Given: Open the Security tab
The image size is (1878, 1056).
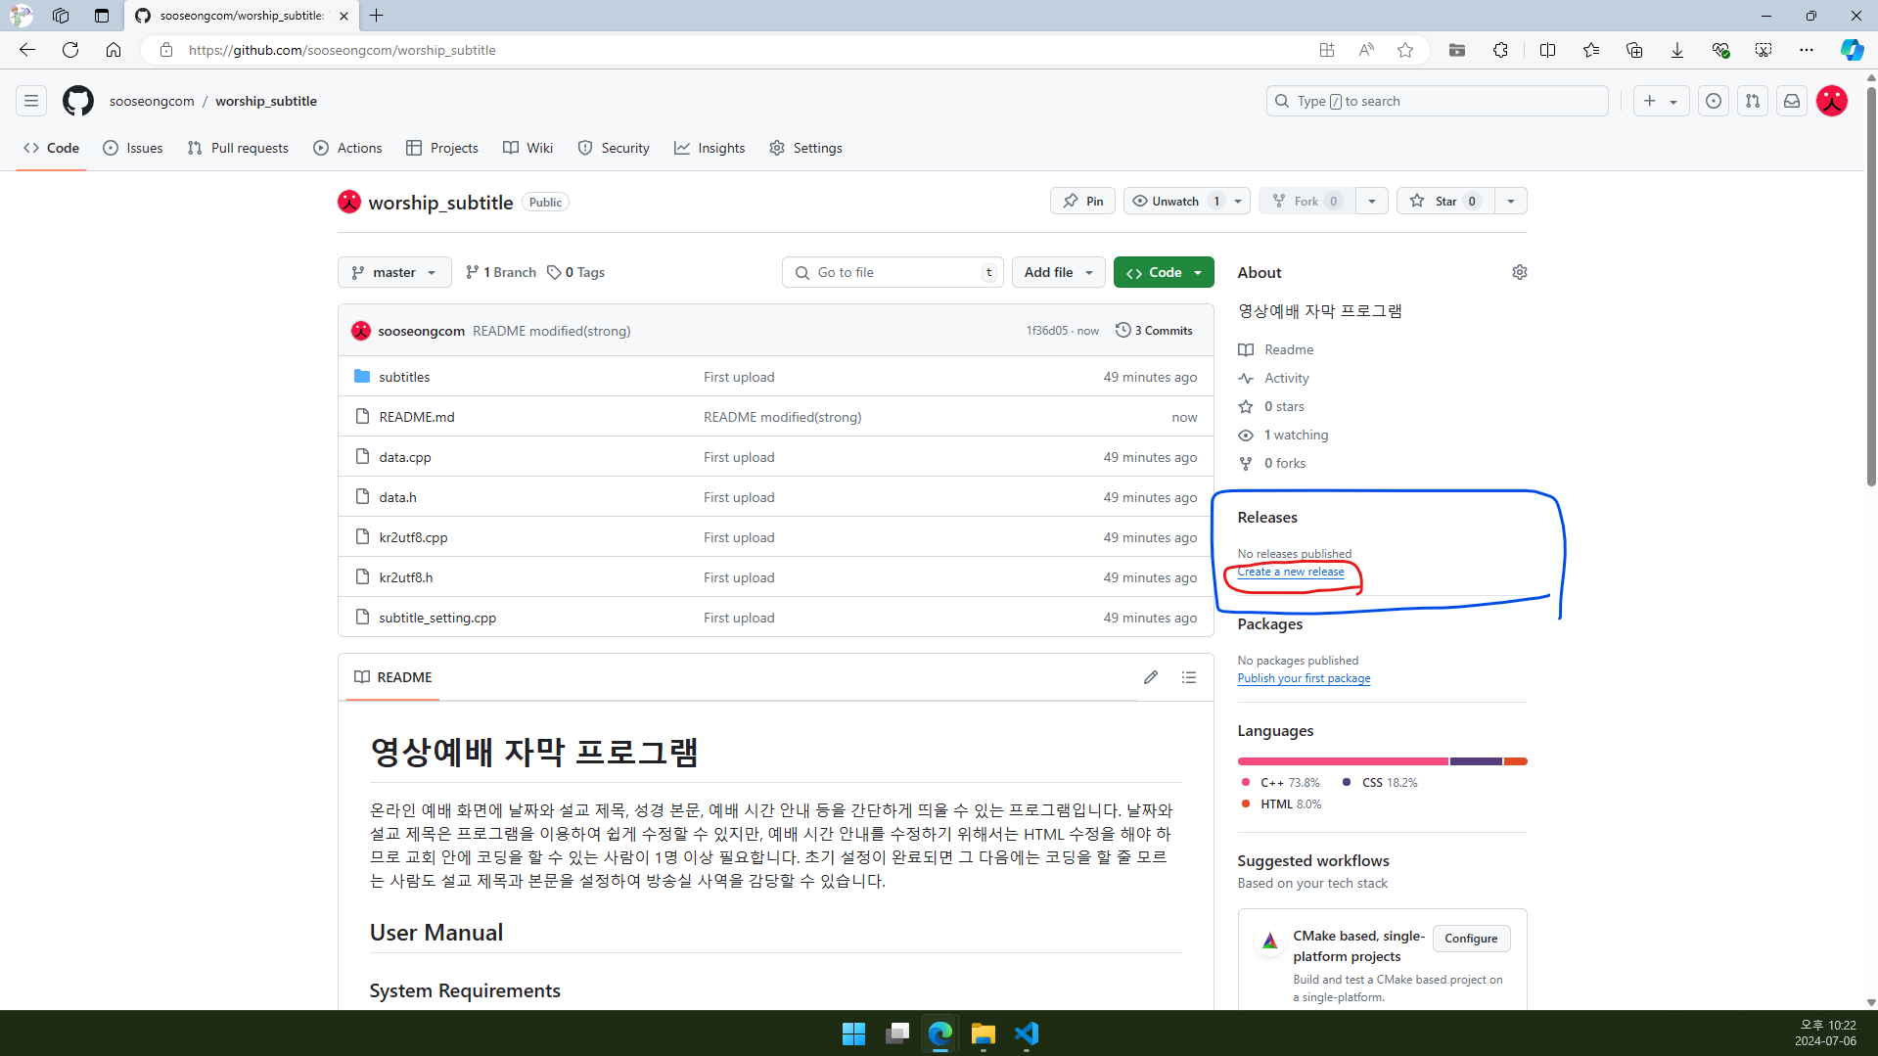Looking at the screenshot, I should [x=614, y=148].
